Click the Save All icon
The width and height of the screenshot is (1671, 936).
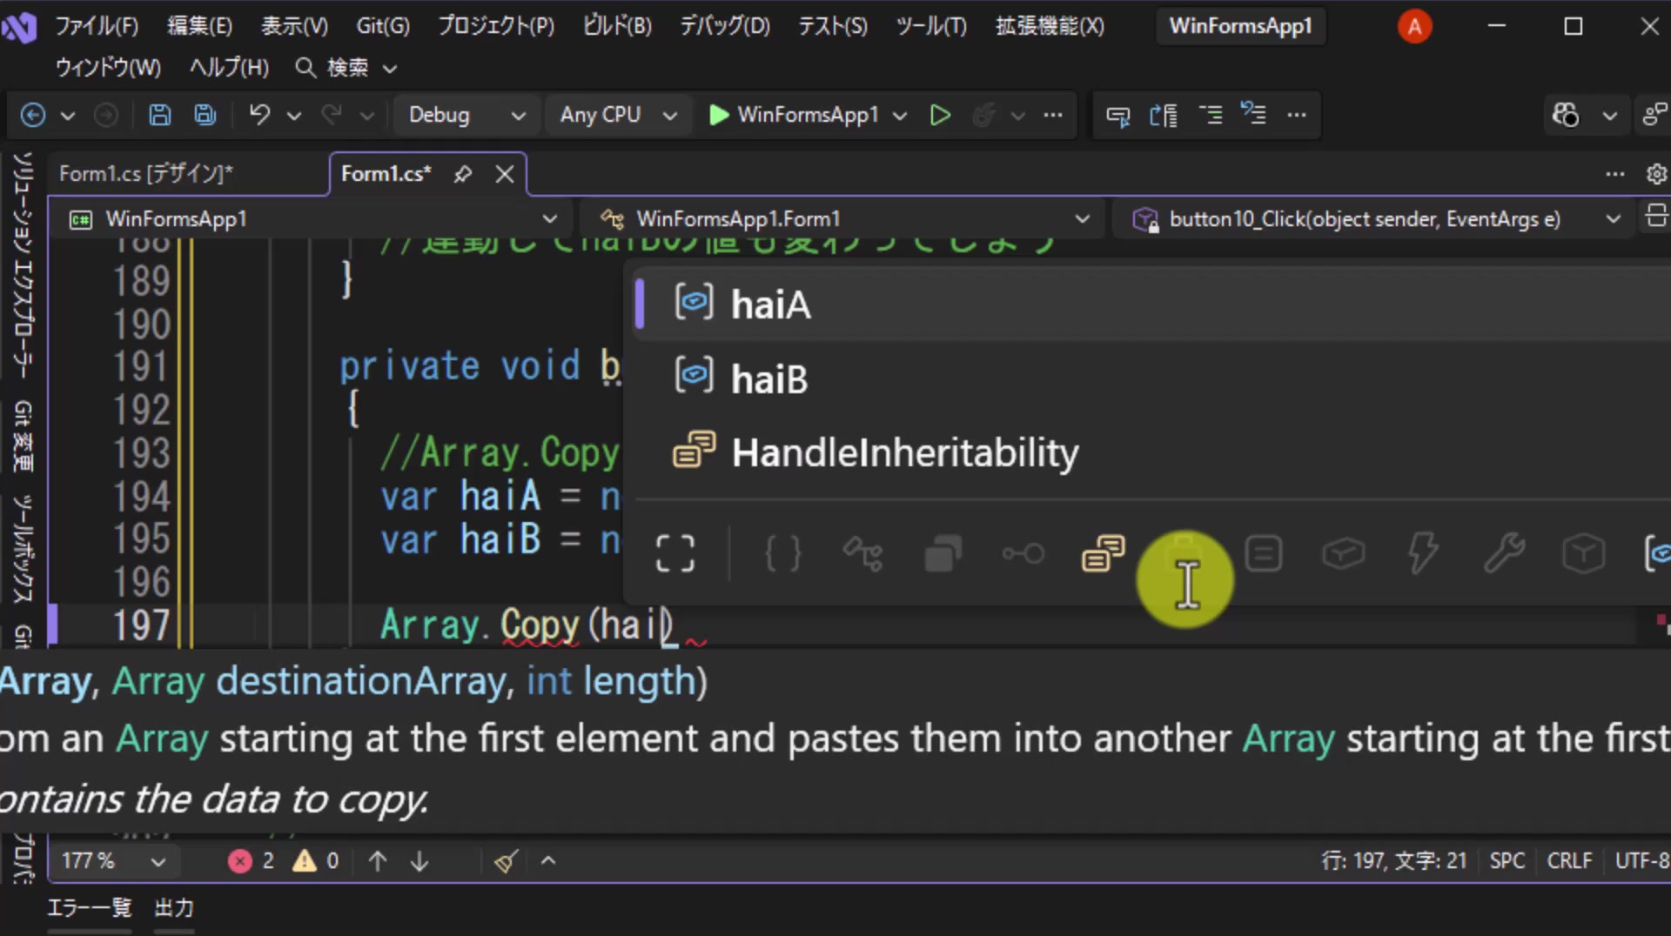pos(205,115)
